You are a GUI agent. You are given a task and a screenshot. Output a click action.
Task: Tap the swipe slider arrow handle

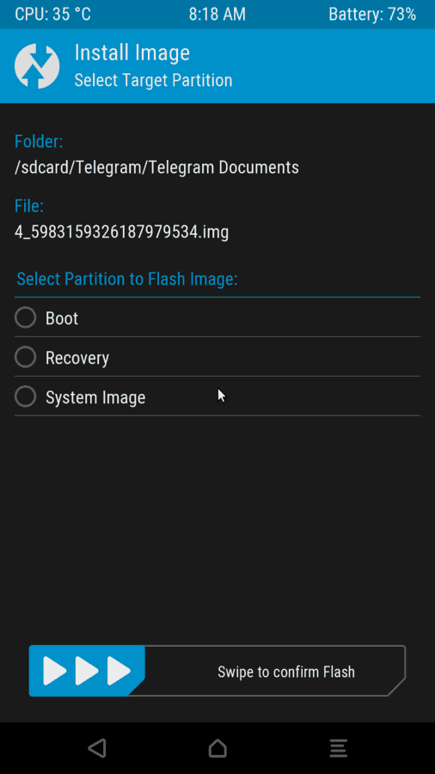[x=87, y=671]
